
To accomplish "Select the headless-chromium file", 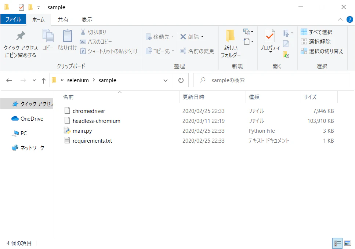I will (x=96, y=121).
